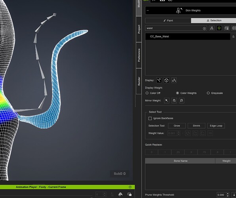This screenshot has width=236, height=198.
Task: Enable the Ignore Backfaces checkbox
Action: pos(150,118)
